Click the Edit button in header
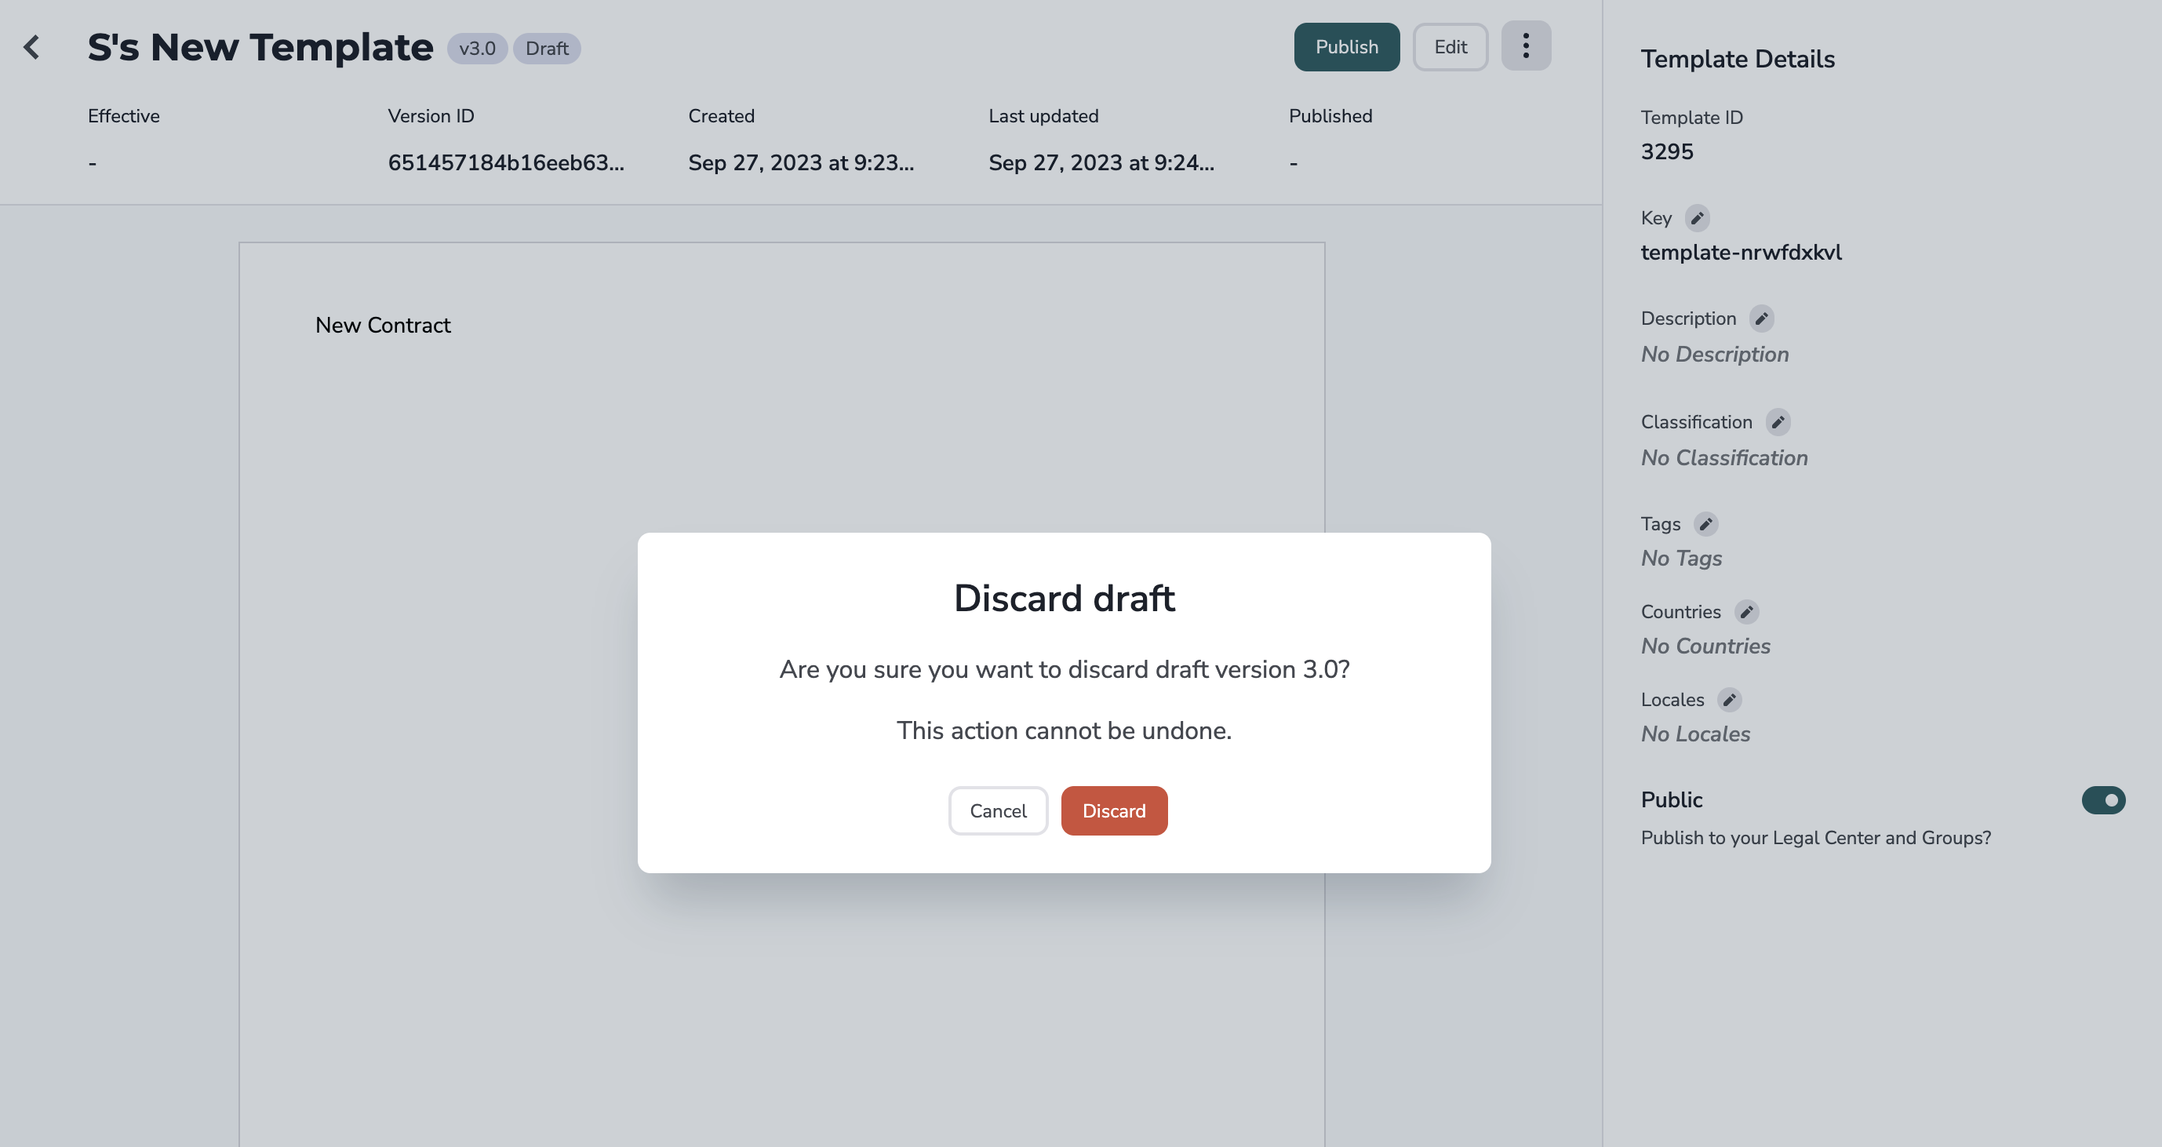2162x1147 pixels. (1450, 47)
